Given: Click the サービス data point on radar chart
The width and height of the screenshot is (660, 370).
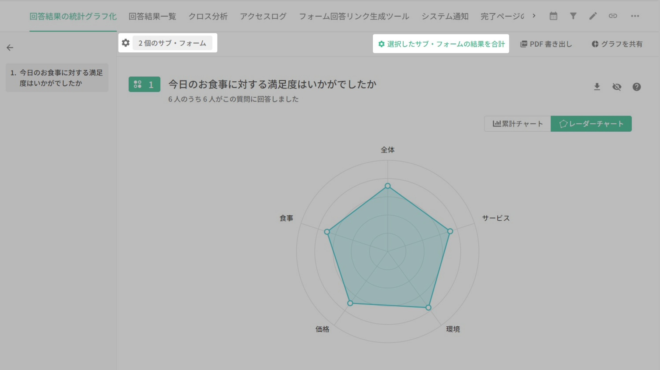Looking at the screenshot, I should point(450,231).
